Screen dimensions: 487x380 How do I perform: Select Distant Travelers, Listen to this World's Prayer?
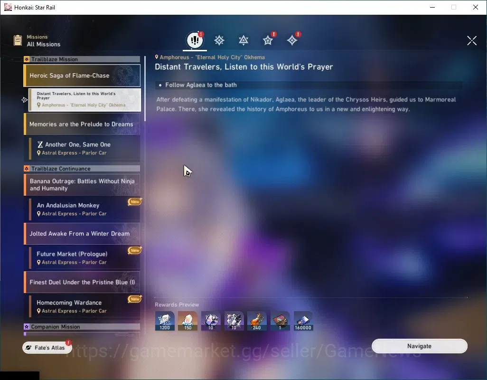click(x=84, y=100)
